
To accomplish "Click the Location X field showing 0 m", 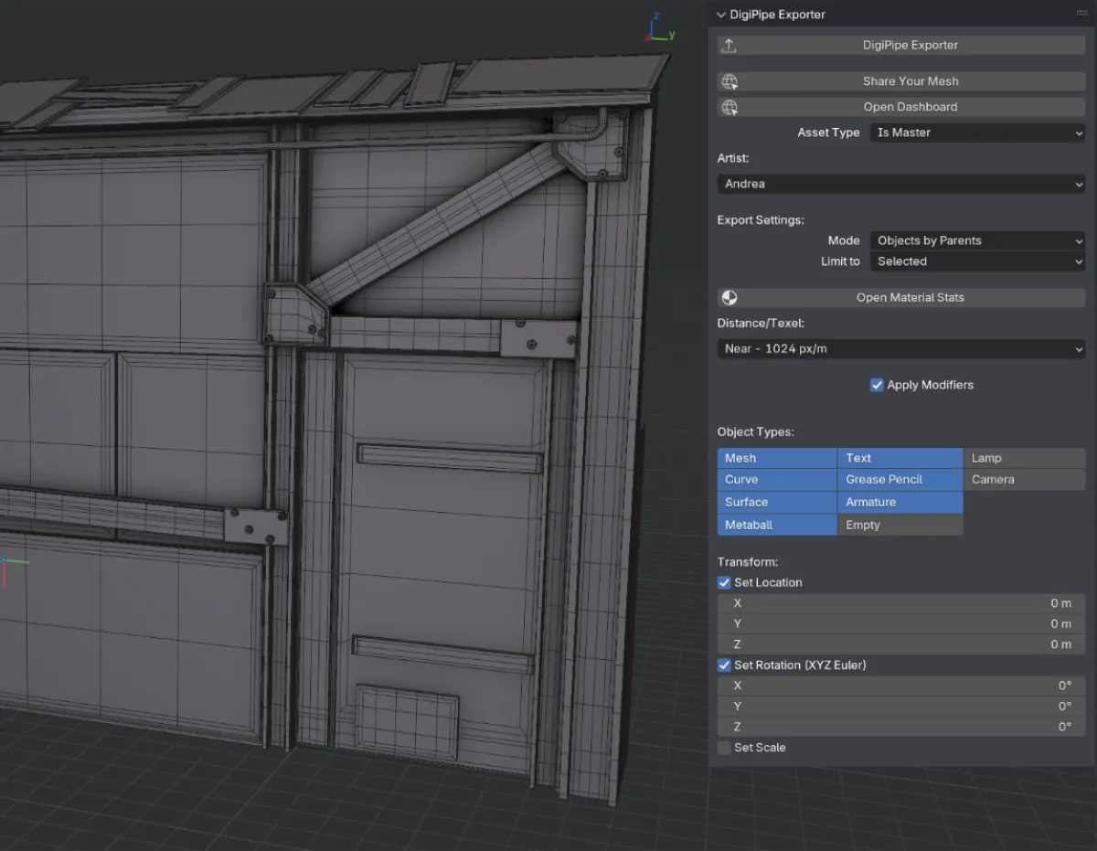I will pos(901,603).
